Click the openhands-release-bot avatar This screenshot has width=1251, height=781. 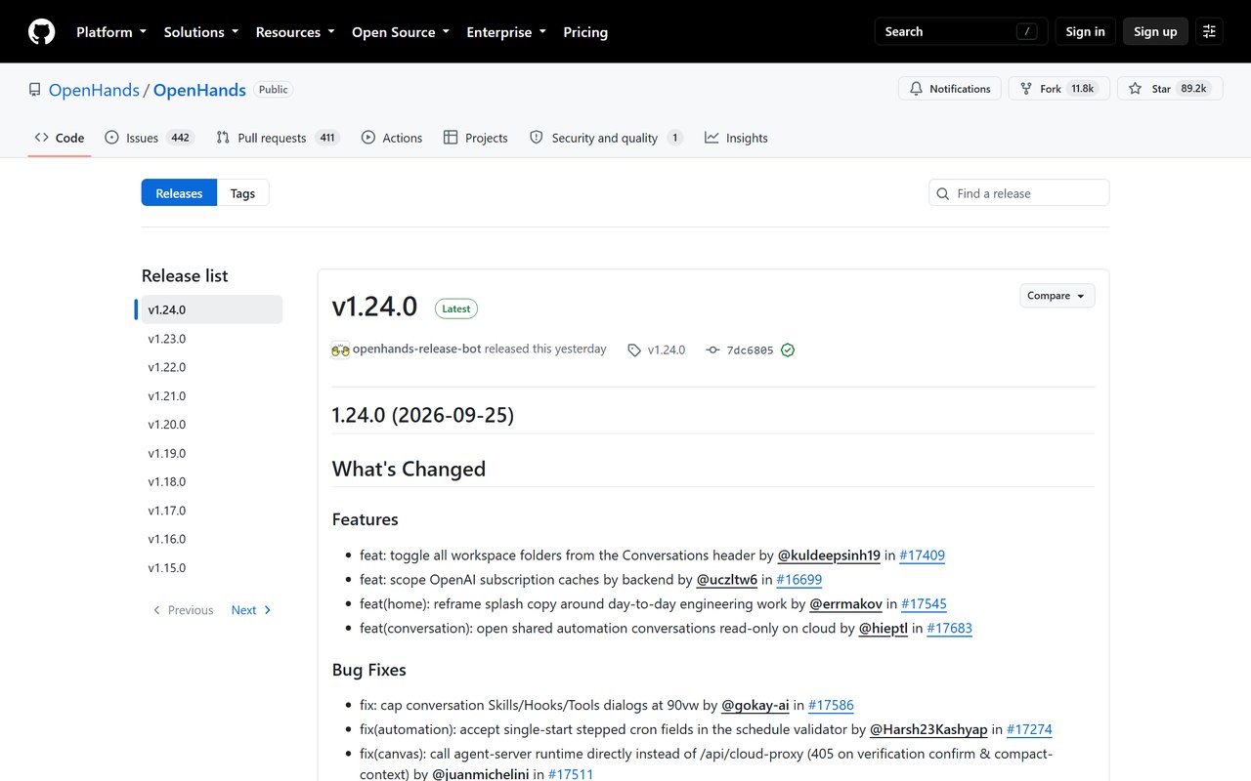[340, 349]
